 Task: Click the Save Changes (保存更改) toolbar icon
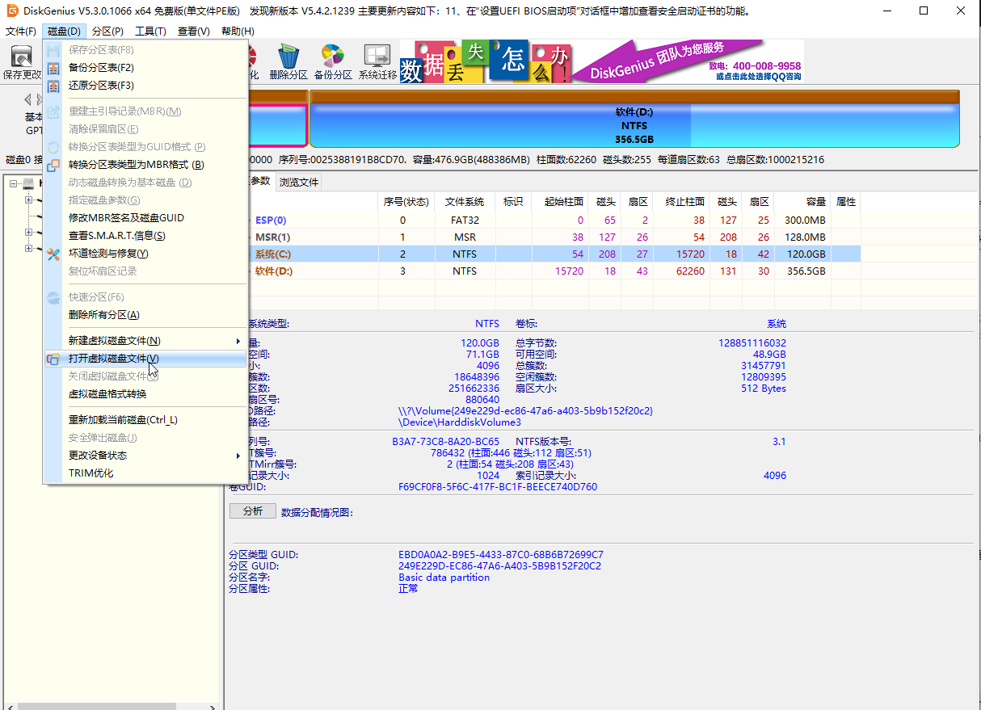point(22,63)
